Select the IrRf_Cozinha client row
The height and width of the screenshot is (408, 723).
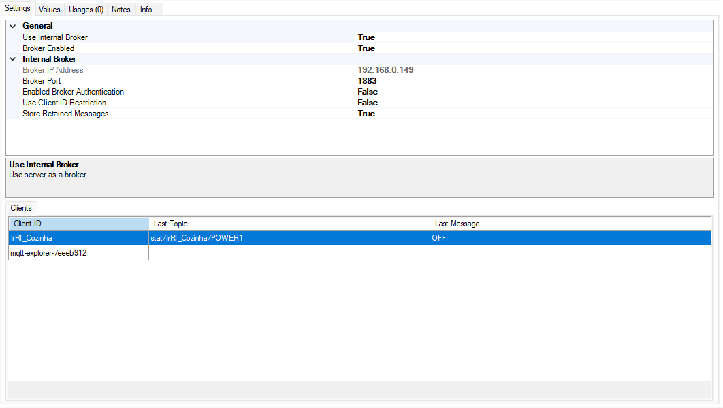click(x=31, y=238)
